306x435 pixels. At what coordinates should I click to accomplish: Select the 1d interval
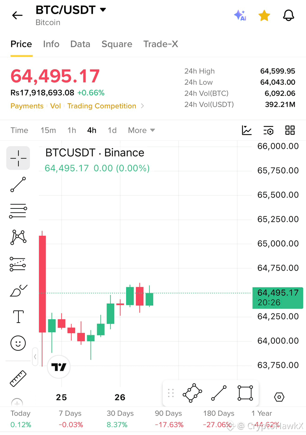112,130
